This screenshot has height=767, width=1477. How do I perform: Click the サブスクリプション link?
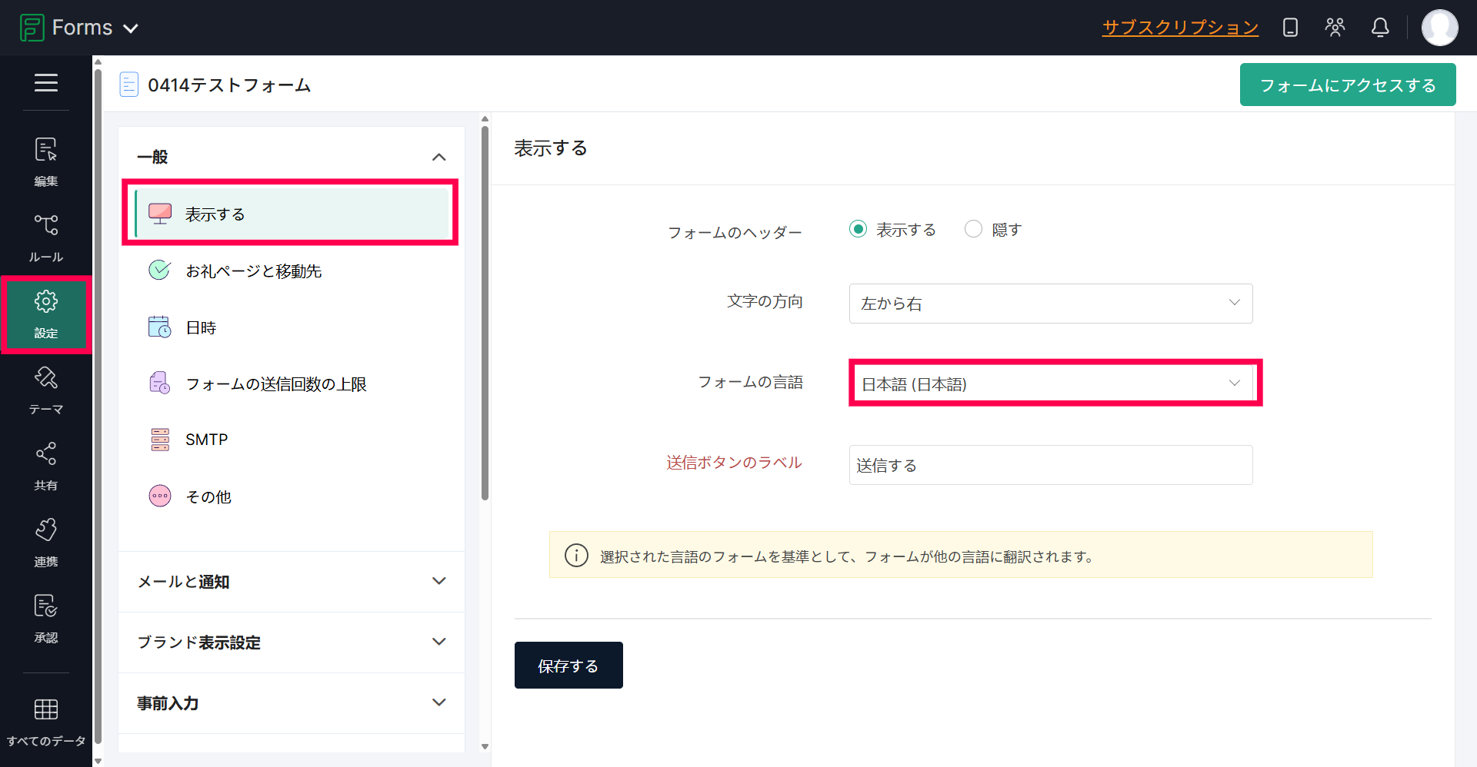pos(1180,28)
